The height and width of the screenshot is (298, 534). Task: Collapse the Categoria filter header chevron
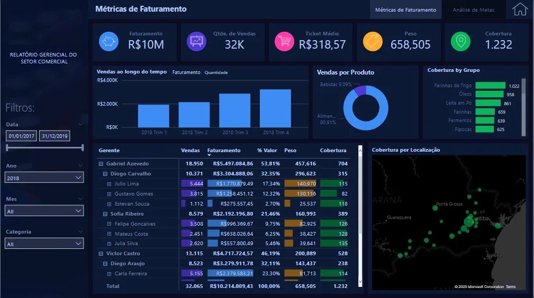[x=80, y=231]
